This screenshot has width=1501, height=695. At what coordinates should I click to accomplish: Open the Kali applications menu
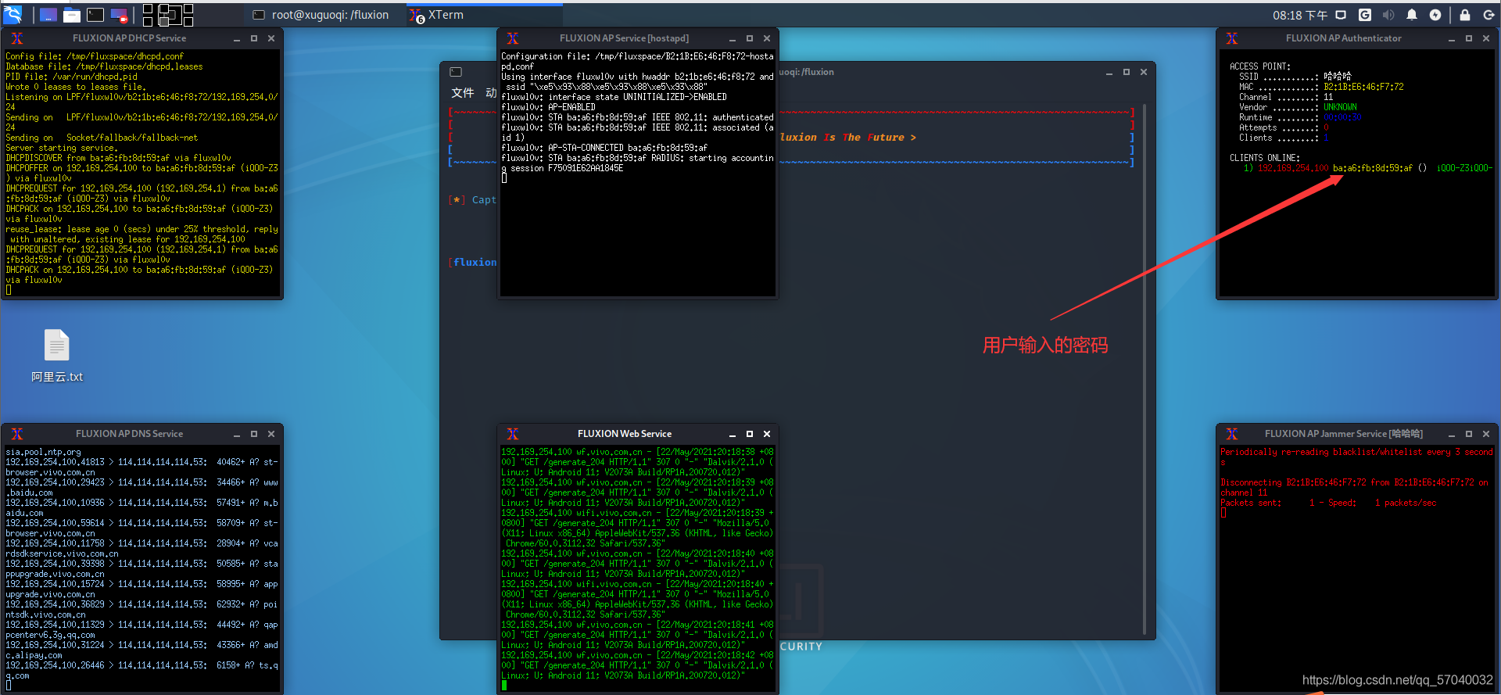tap(13, 14)
